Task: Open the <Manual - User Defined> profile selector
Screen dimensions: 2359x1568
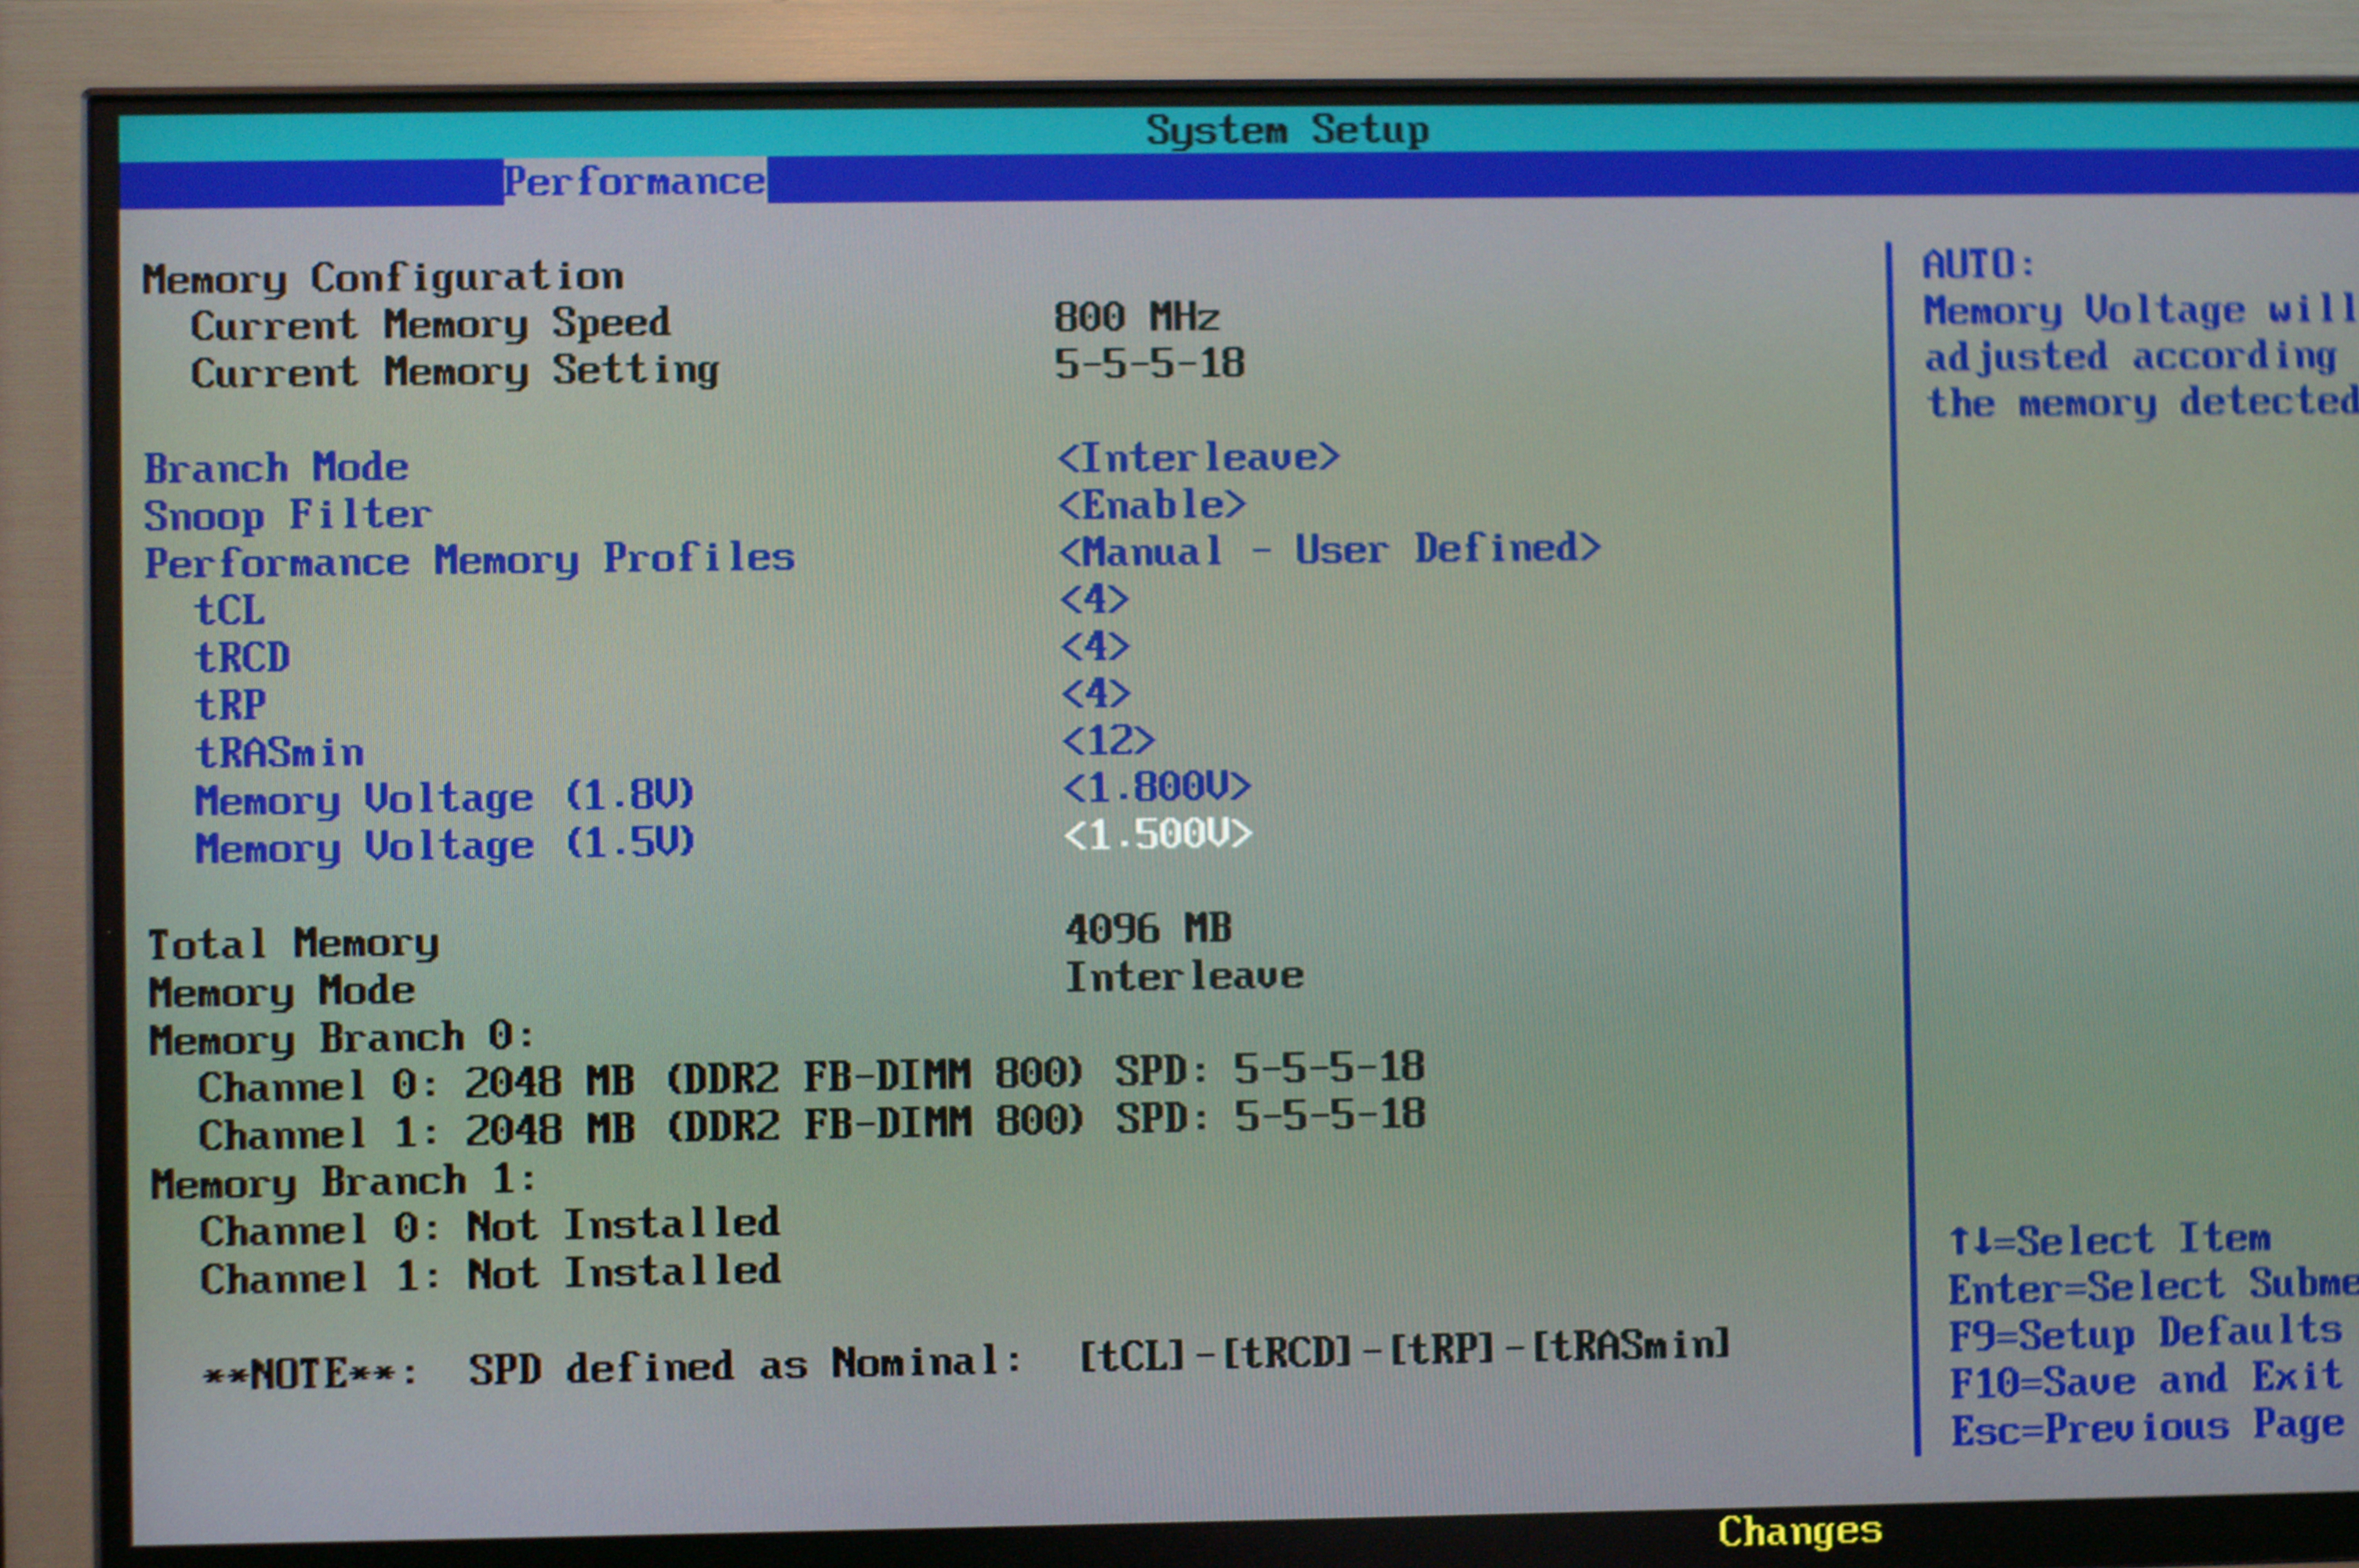Action: click(x=1330, y=549)
